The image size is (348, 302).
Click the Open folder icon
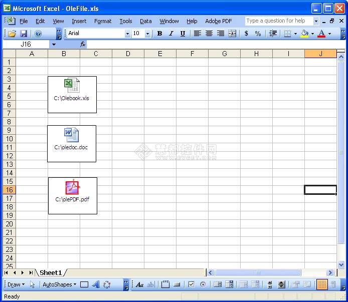(12, 34)
